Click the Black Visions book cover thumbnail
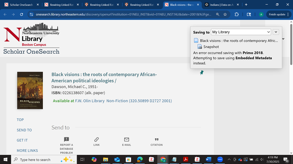This screenshot has width=293, height=164. click(x=30, y=90)
